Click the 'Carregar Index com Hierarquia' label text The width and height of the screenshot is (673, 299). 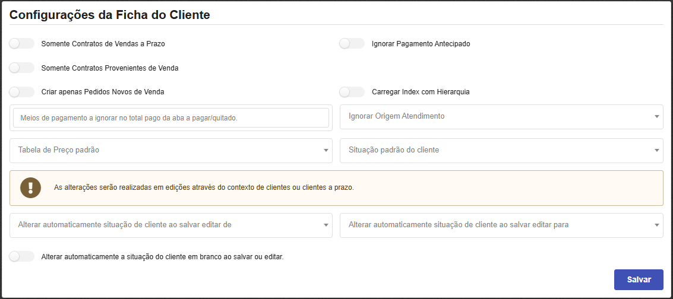tap(421, 92)
